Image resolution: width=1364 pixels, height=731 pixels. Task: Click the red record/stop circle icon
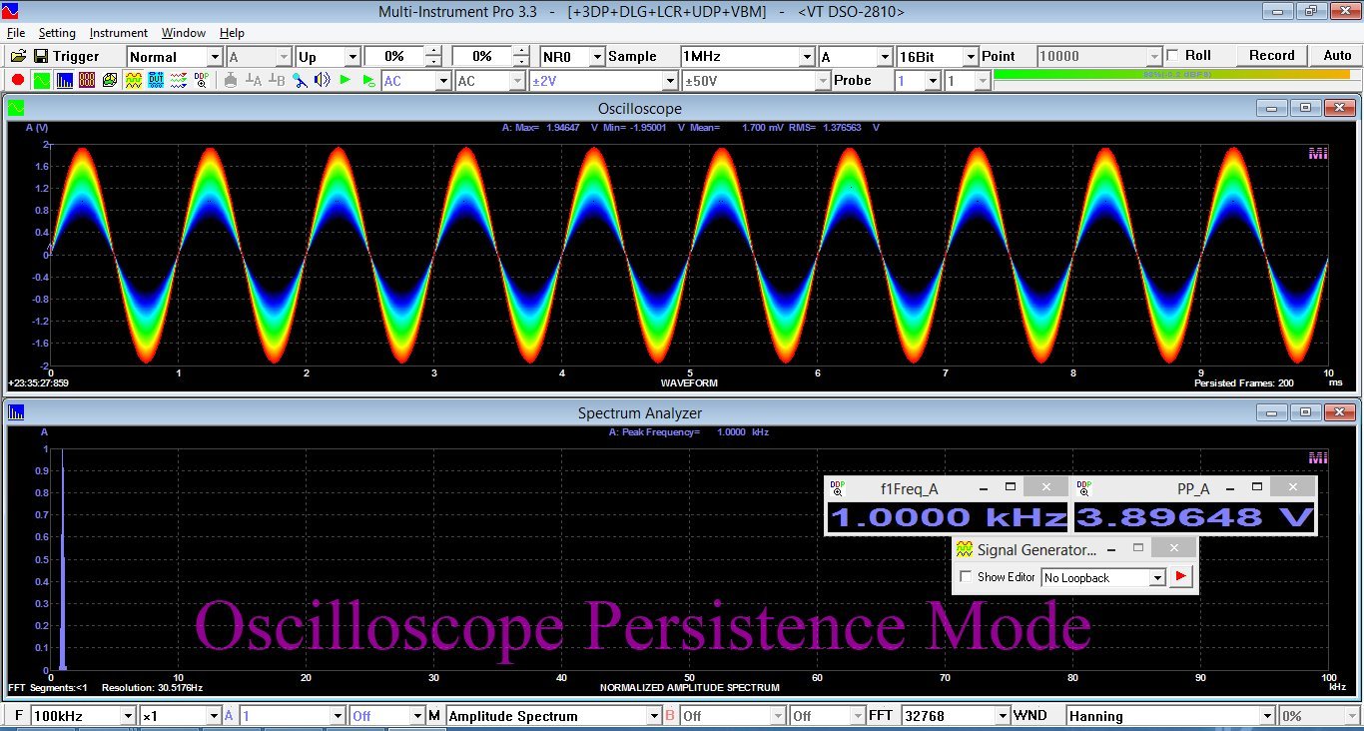[x=18, y=80]
